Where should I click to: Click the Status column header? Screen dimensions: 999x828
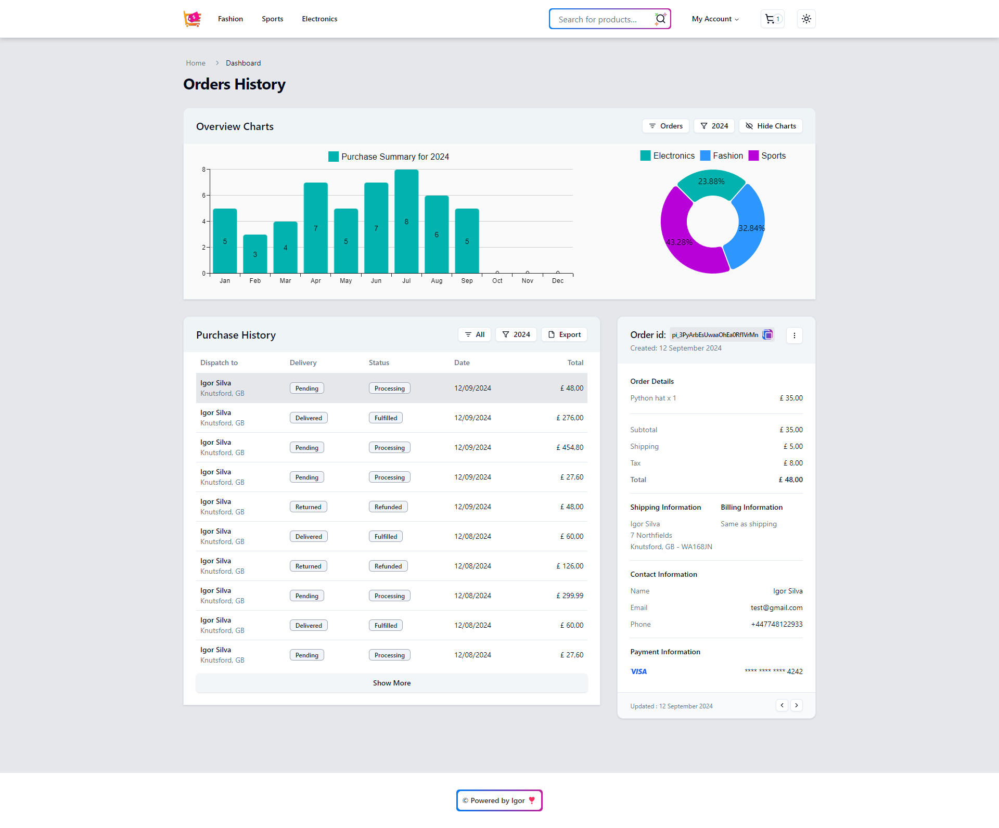coord(379,363)
